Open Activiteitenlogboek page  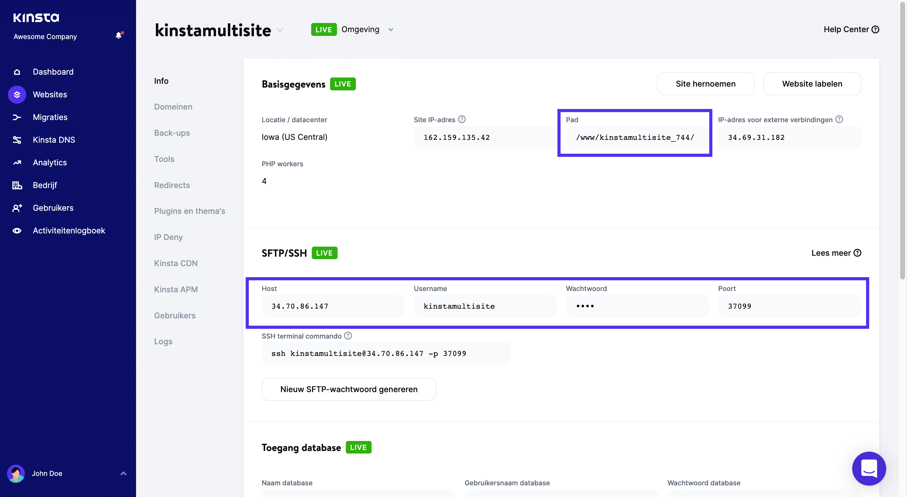coord(69,231)
